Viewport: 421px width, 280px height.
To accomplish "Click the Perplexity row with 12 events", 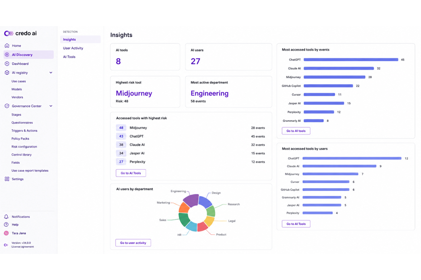I will click(191, 162).
